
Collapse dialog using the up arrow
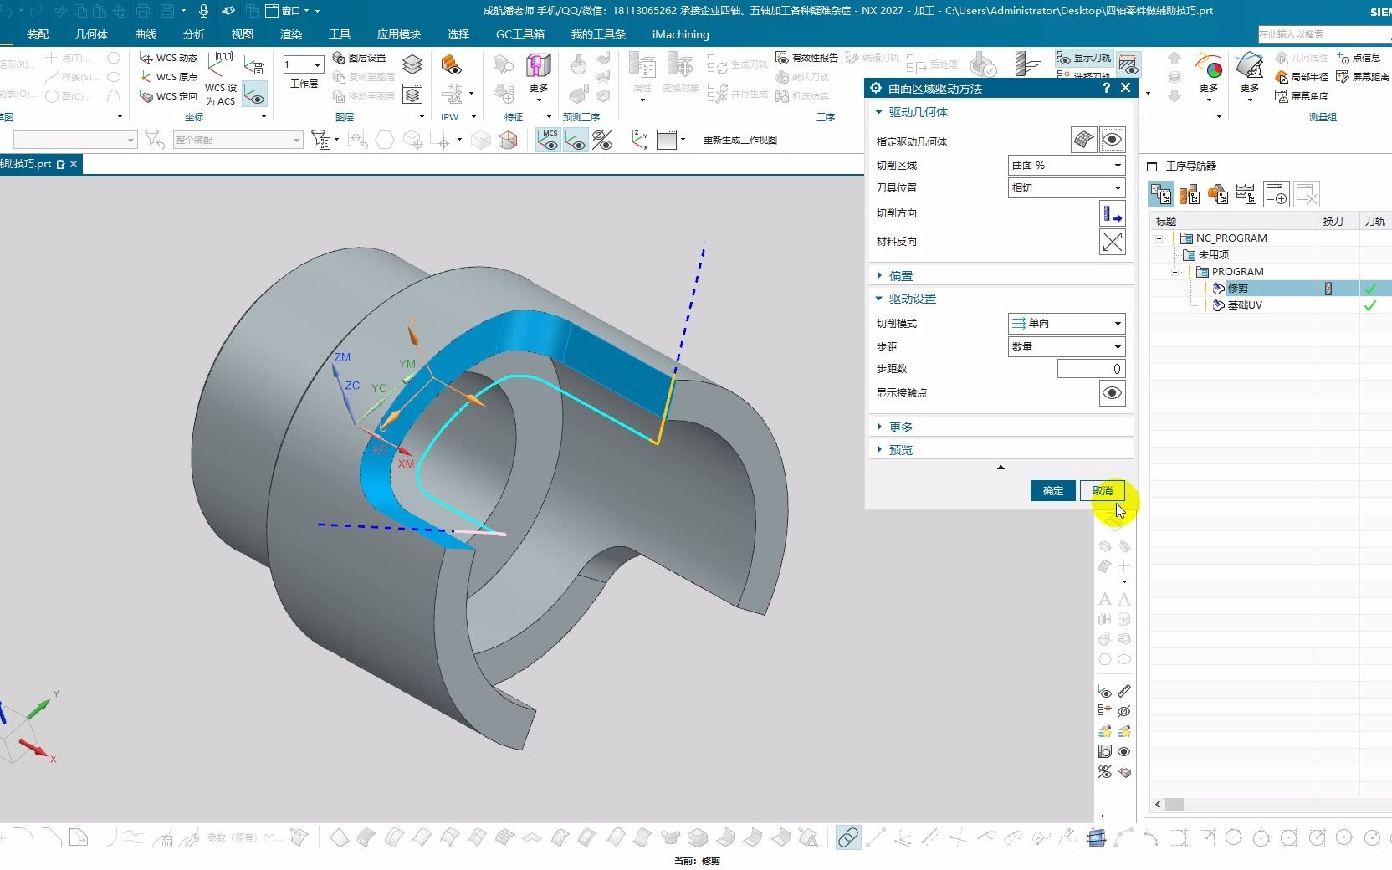1000,468
